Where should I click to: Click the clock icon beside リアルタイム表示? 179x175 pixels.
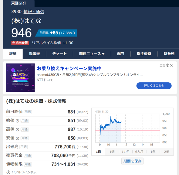tap(8, 172)
